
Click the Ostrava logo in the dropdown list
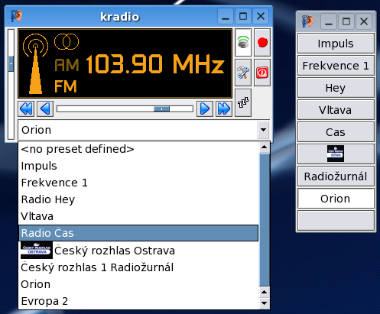point(37,251)
